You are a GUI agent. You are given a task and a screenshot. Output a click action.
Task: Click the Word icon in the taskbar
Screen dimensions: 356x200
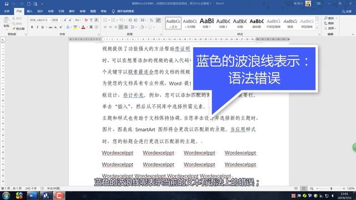click(x=32, y=196)
